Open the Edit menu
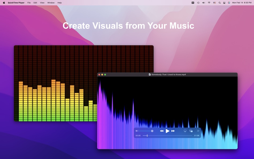254x159 pixels. [35, 3]
